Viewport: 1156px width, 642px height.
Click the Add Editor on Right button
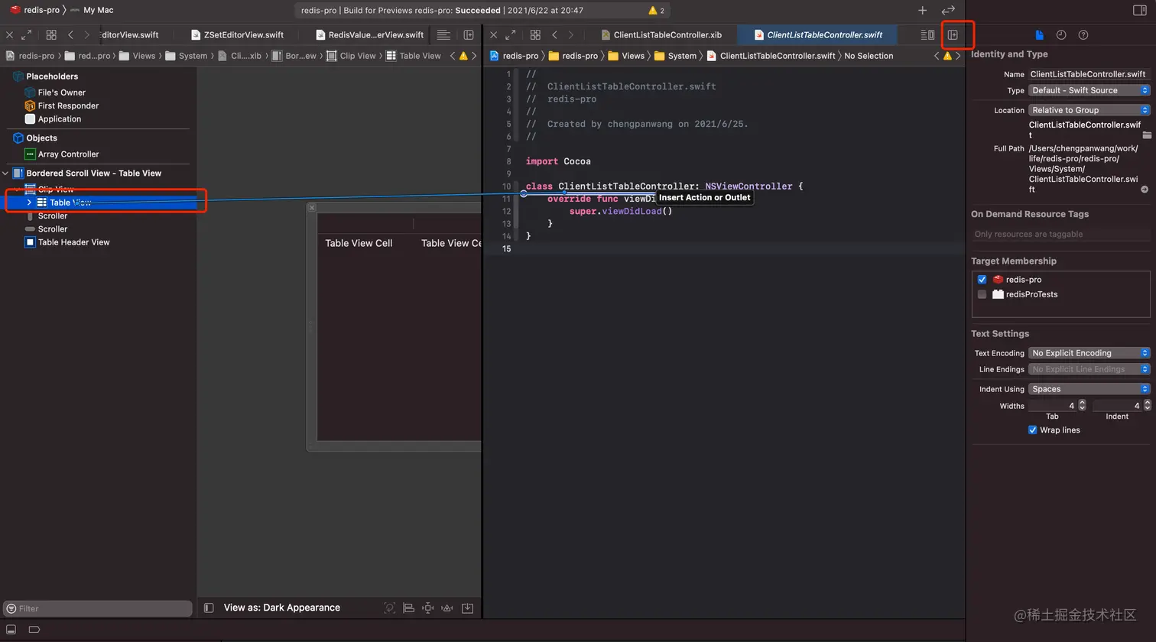click(x=953, y=34)
